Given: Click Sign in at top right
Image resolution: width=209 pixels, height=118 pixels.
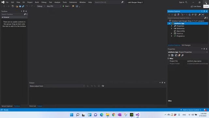Looking at the screenshot, I should tap(183, 2).
